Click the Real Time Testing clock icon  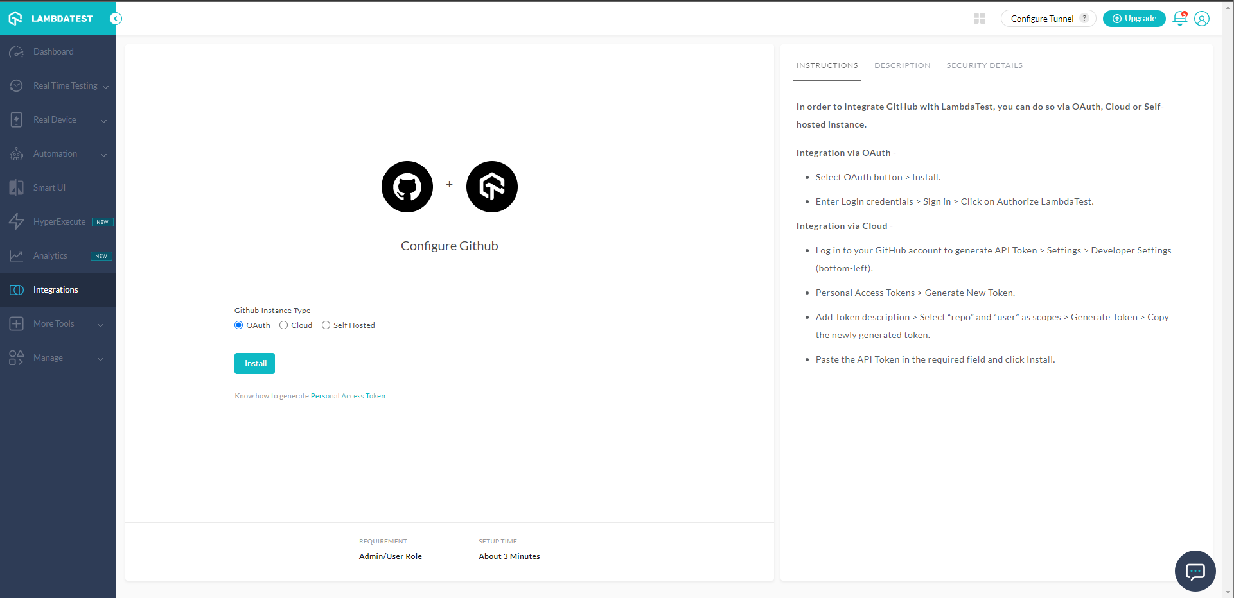(17, 86)
